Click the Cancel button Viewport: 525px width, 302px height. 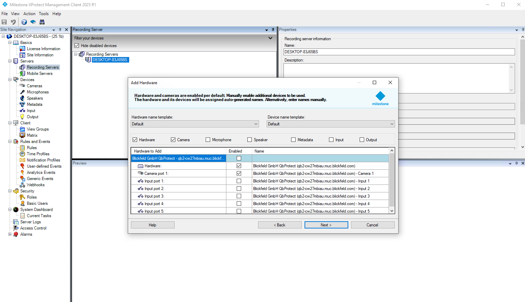click(372, 225)
